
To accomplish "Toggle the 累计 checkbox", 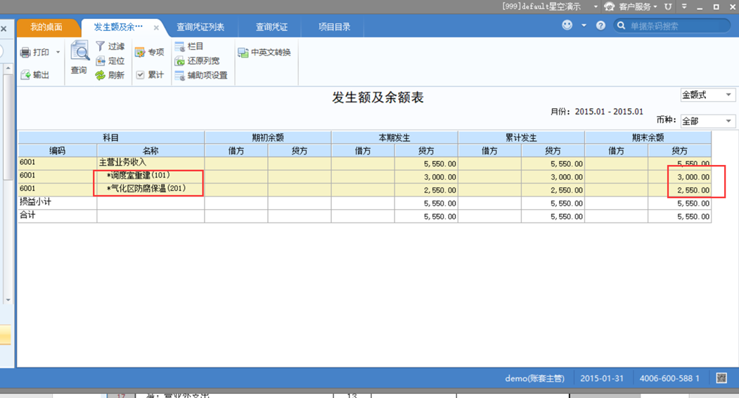I will [x=140, y=75].
